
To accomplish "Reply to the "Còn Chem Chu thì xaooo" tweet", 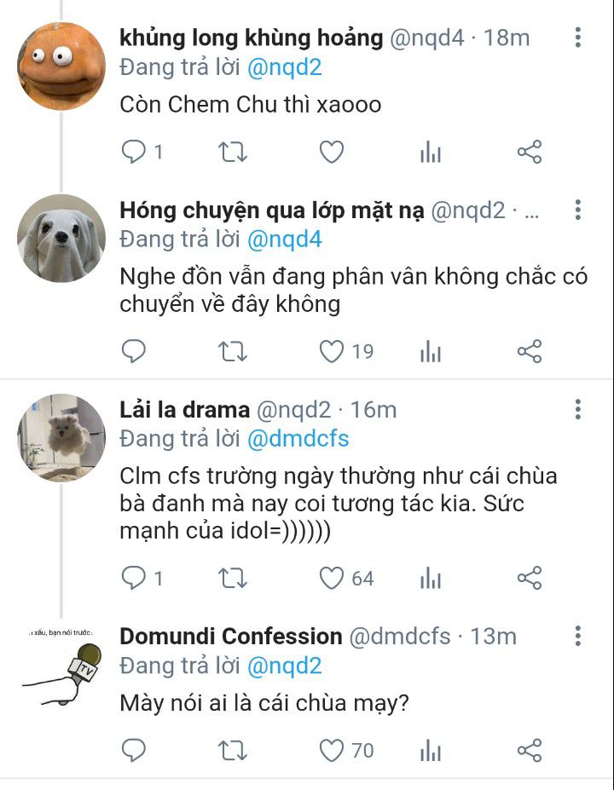I will (x=134, y=153).
